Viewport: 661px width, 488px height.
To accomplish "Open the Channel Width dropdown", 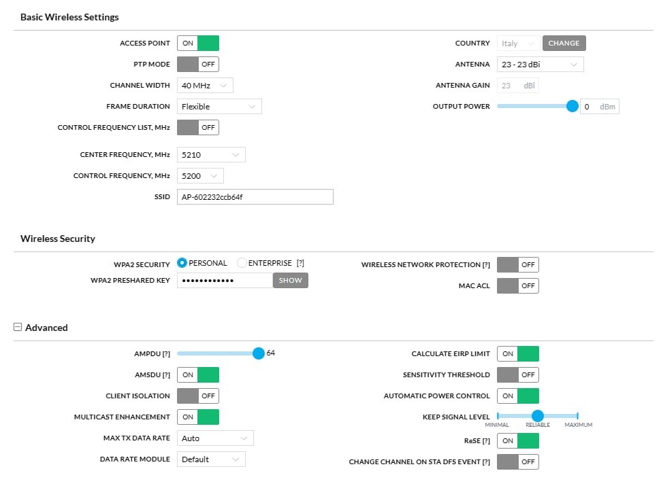I will 205,86.
